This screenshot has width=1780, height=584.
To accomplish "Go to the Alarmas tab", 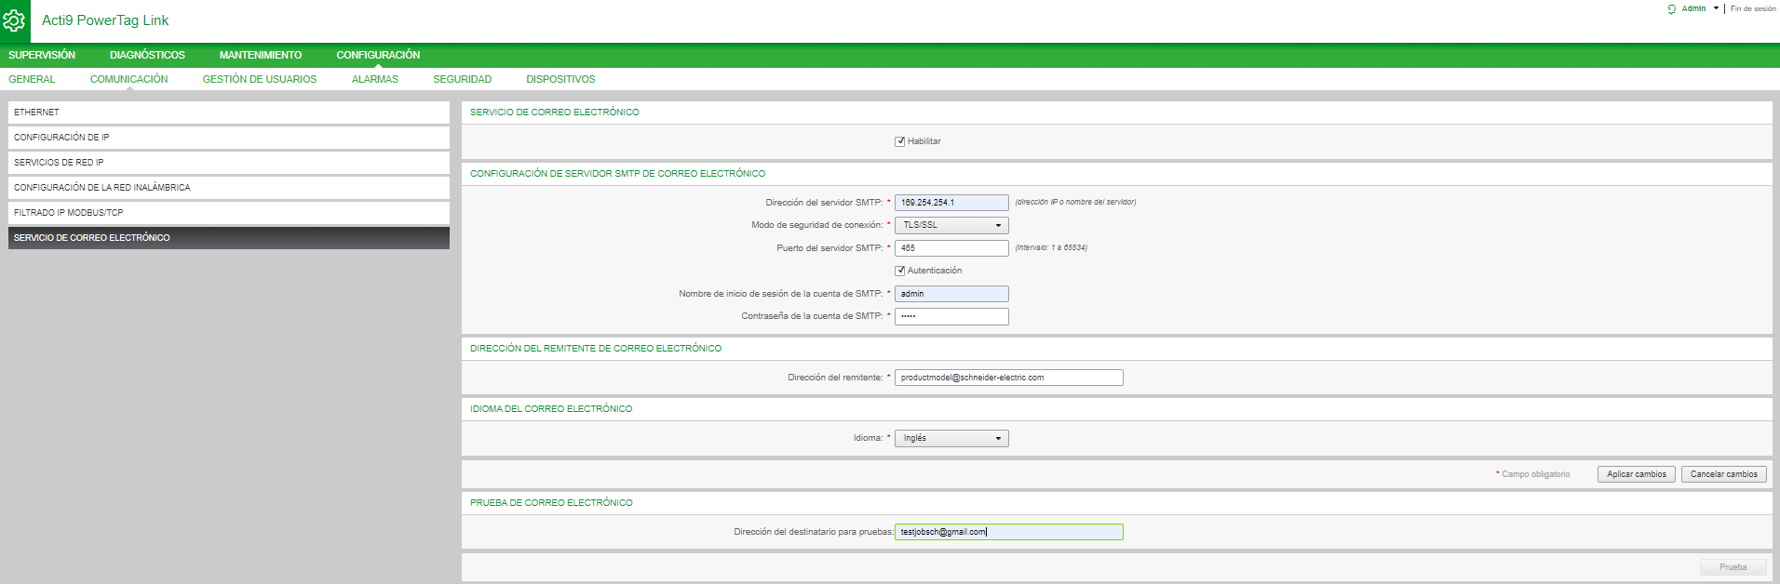I will pyautogui.click(x=375, y=80).
